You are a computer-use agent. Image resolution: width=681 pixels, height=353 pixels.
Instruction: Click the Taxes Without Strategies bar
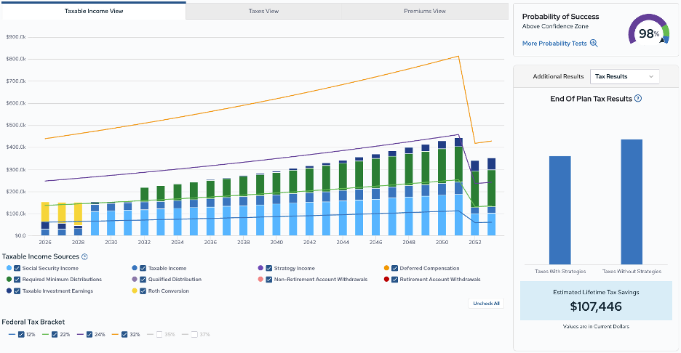[x=632, y=202]
